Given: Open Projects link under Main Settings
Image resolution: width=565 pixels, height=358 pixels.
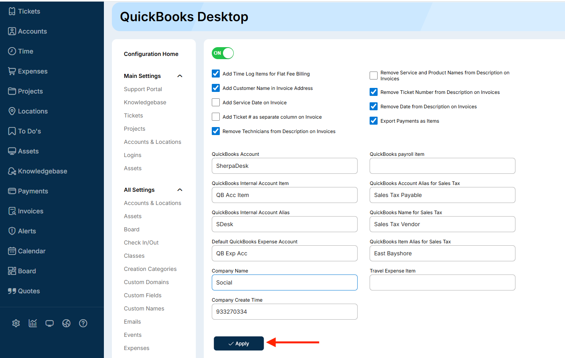Looking at the screenshot, I should coord(135,129).
